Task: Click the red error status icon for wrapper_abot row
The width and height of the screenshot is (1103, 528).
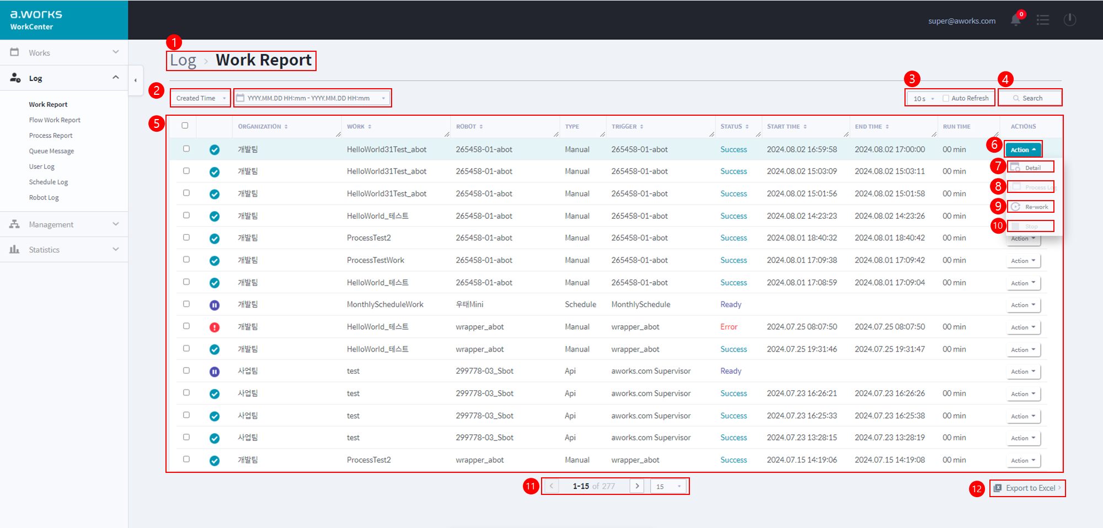Action: coord(215,327)
